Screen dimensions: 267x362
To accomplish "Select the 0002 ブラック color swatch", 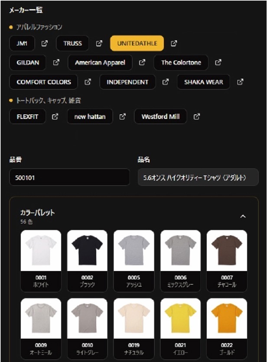I will tap(87, 260).
